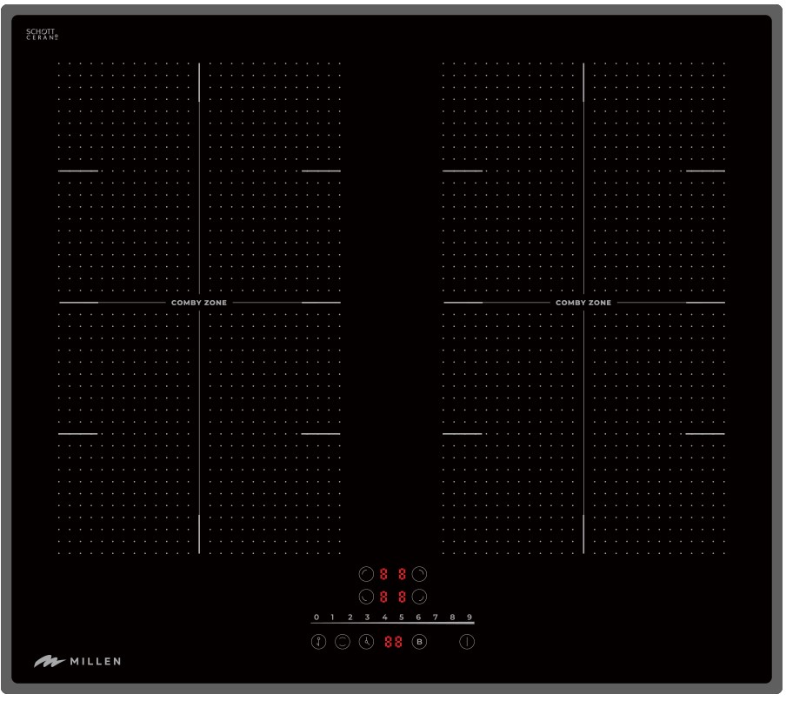Toggle the key child lock
The width and height of the screenshot is (786, 701).
point(318,643)
